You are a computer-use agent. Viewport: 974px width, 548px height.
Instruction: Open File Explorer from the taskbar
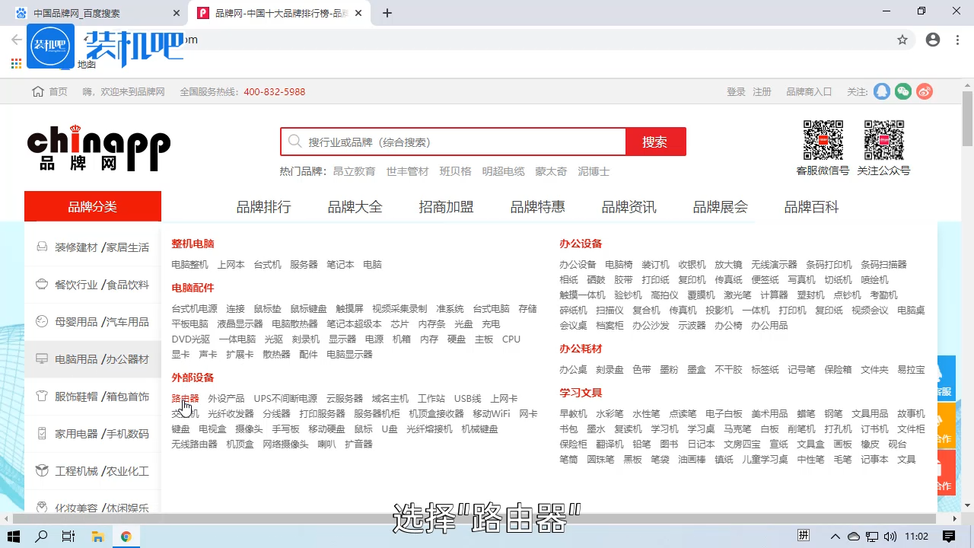(x=98, y=536)
